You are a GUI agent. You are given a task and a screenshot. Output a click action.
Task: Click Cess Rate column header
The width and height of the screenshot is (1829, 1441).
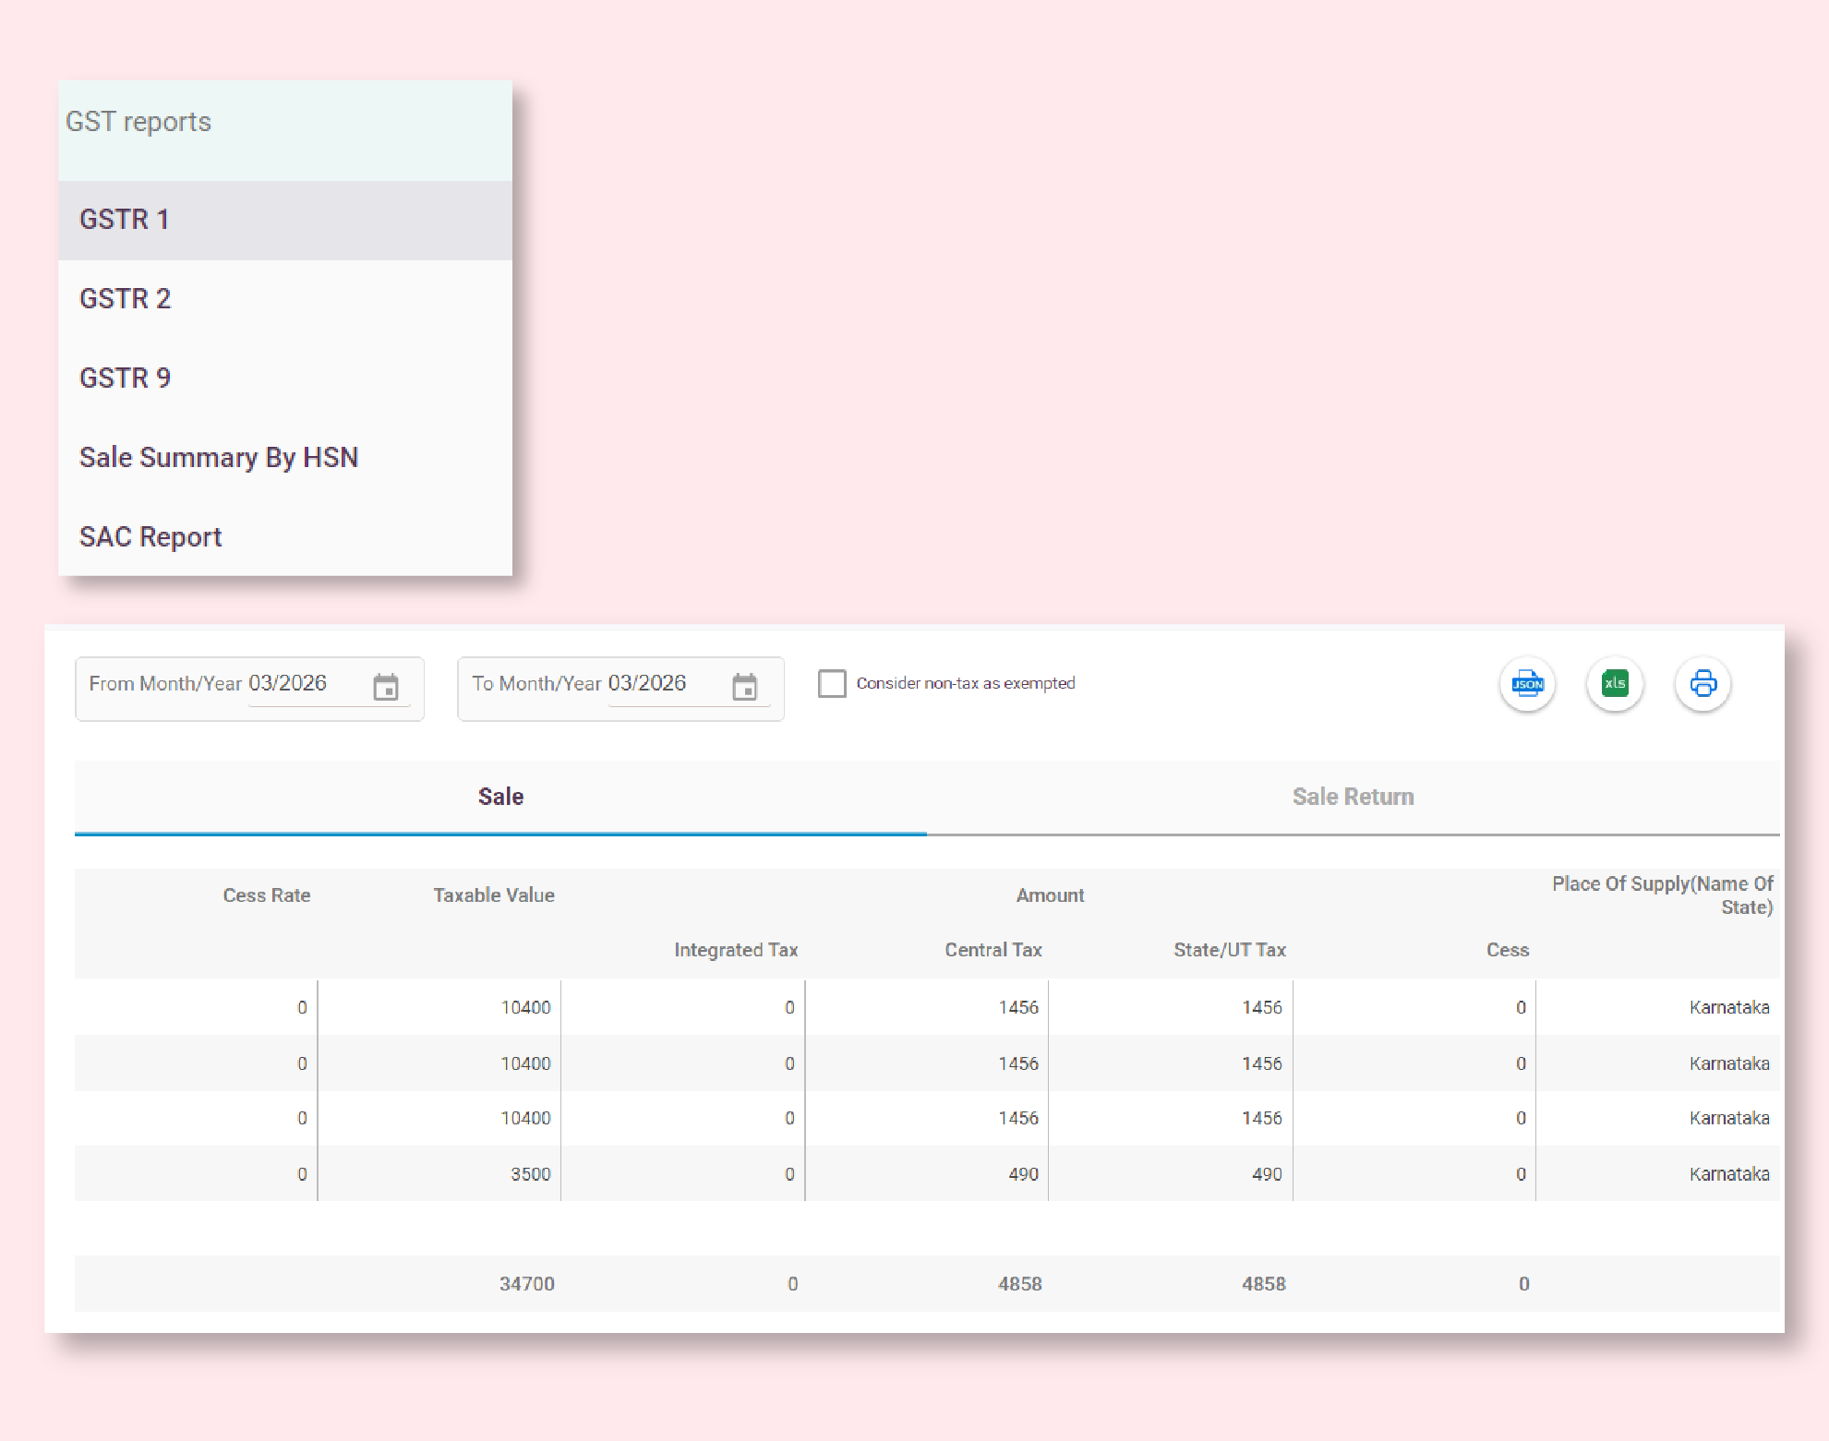(x=267, y=895)
